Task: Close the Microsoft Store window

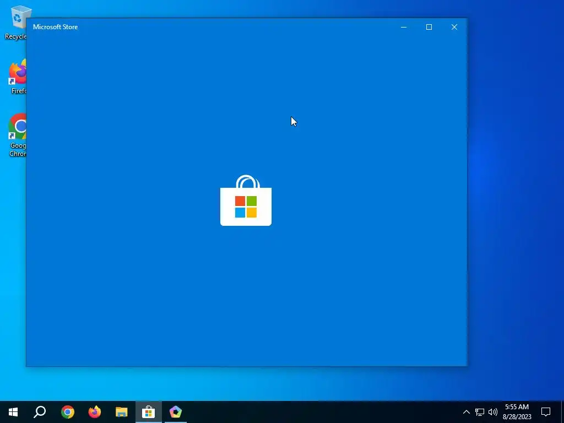Action: [454, 27]
